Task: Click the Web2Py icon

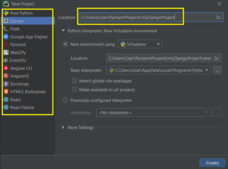Action: 6,52
